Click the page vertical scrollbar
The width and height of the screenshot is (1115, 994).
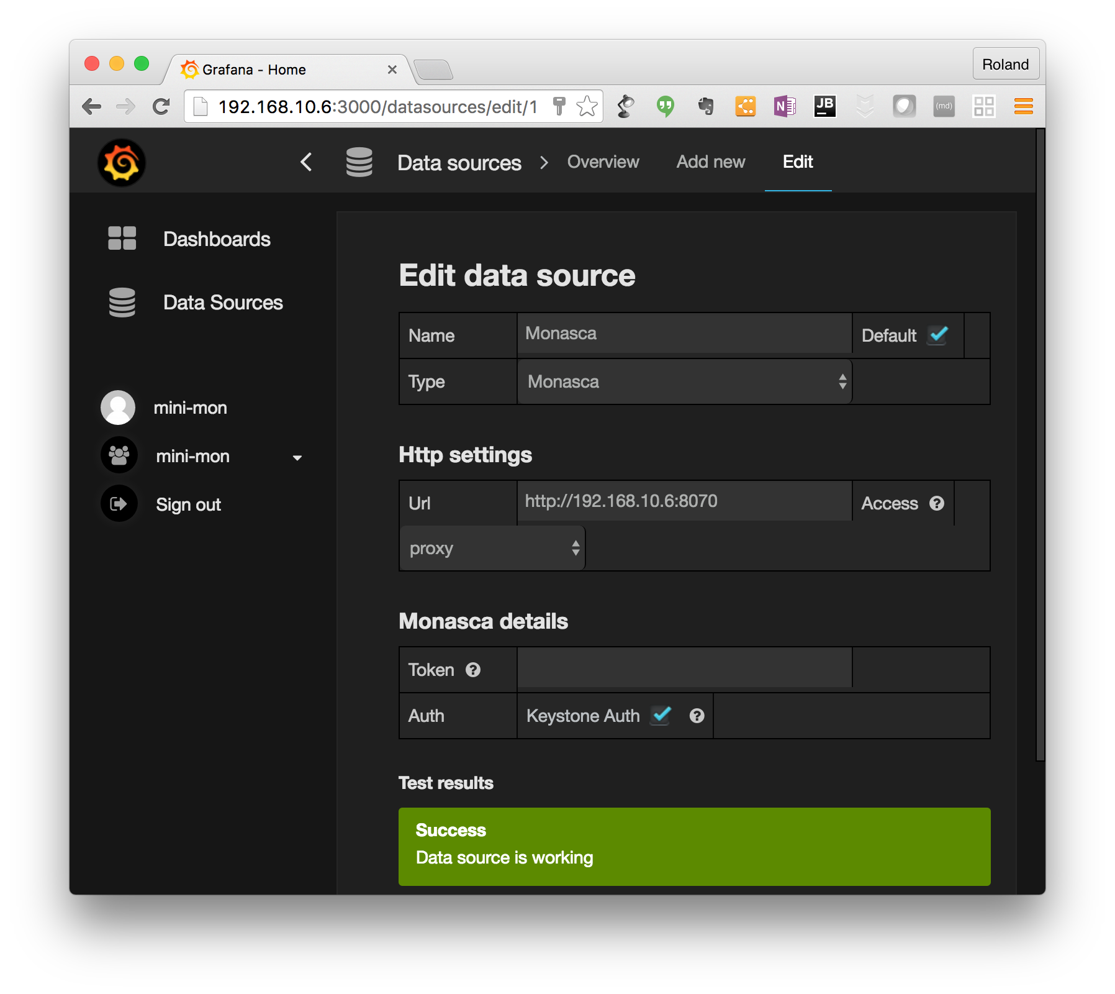(1041, 444)
